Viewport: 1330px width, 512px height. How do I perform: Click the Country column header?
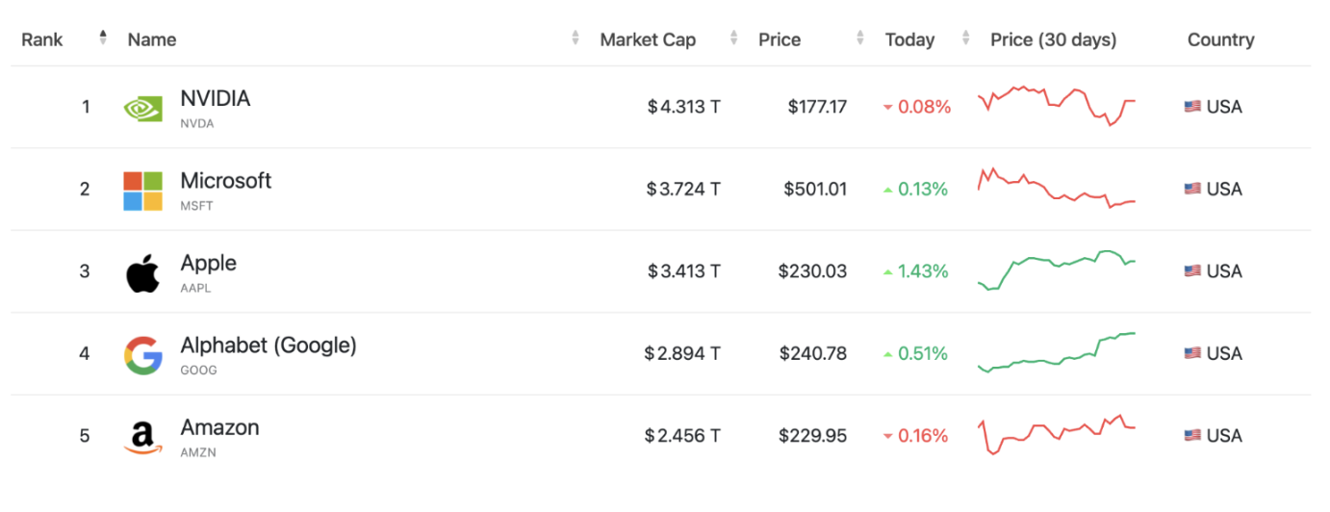[1220, 39]
